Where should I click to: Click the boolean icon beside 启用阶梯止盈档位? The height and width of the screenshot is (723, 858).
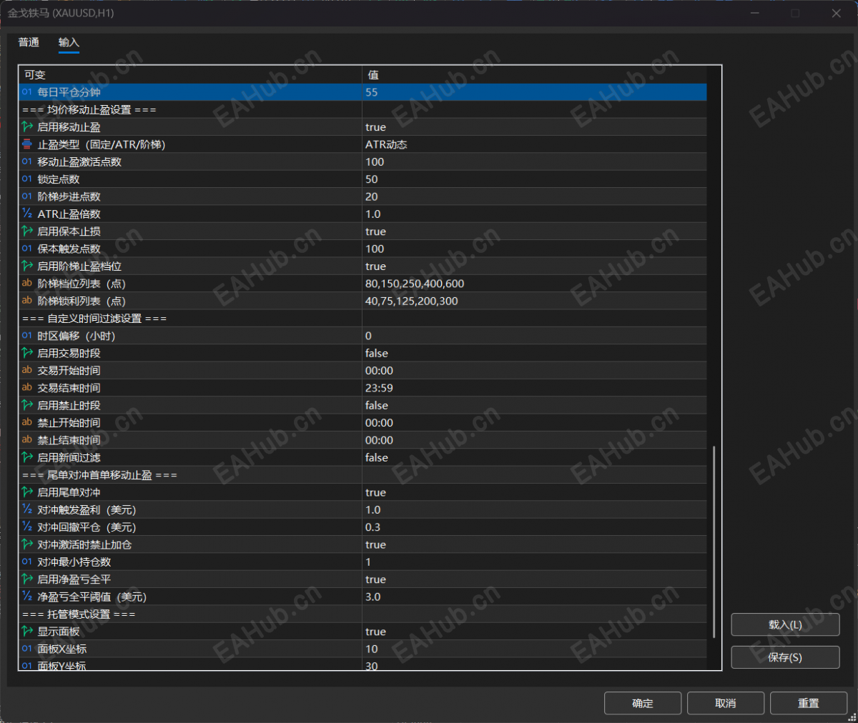pyautogui.click(x=27, y=266)
